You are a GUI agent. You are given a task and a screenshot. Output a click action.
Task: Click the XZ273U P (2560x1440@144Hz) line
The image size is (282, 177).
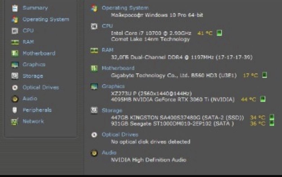click(x=151, y=93)
